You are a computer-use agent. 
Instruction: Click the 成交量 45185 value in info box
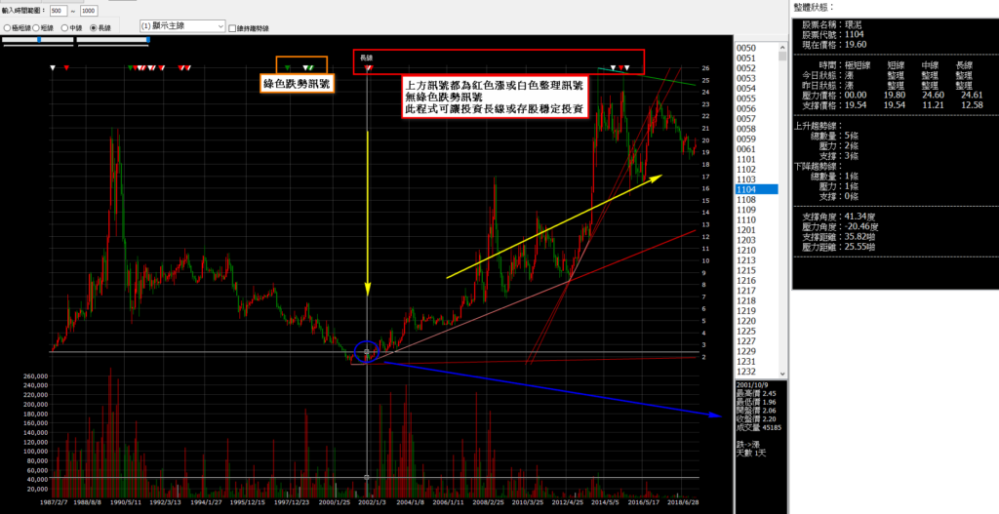(759, 427)
